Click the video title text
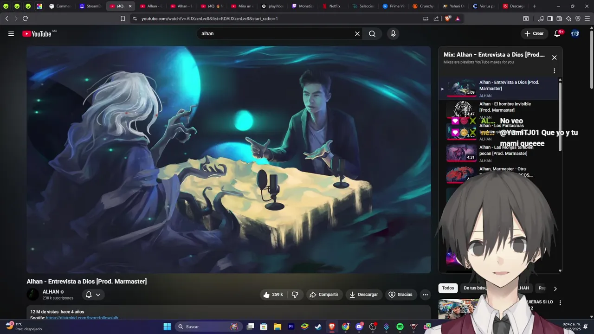This screenshot has width=594, height=334. (87, 282)
